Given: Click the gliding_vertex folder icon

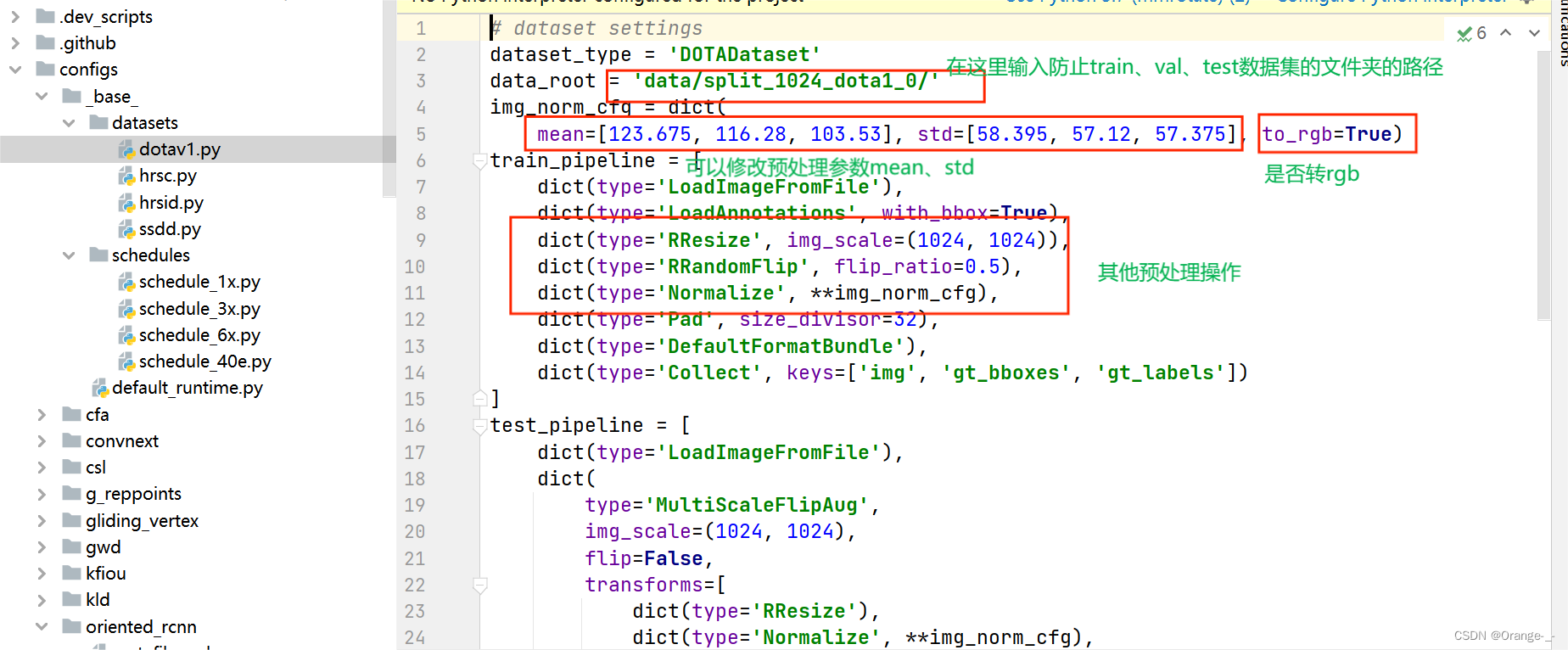Looking at the screenshot, I should coord(72,520).
